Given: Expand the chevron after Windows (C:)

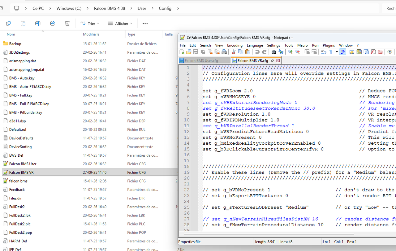Looking at the screenshot, I should [88, 8].
